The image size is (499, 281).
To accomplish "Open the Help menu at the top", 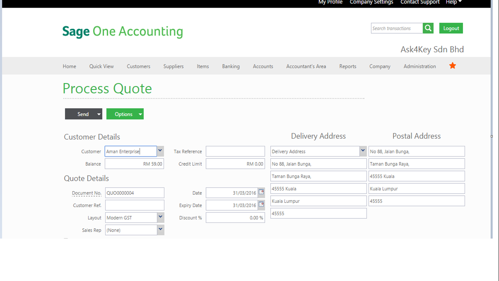I will (x=454, y=2).
